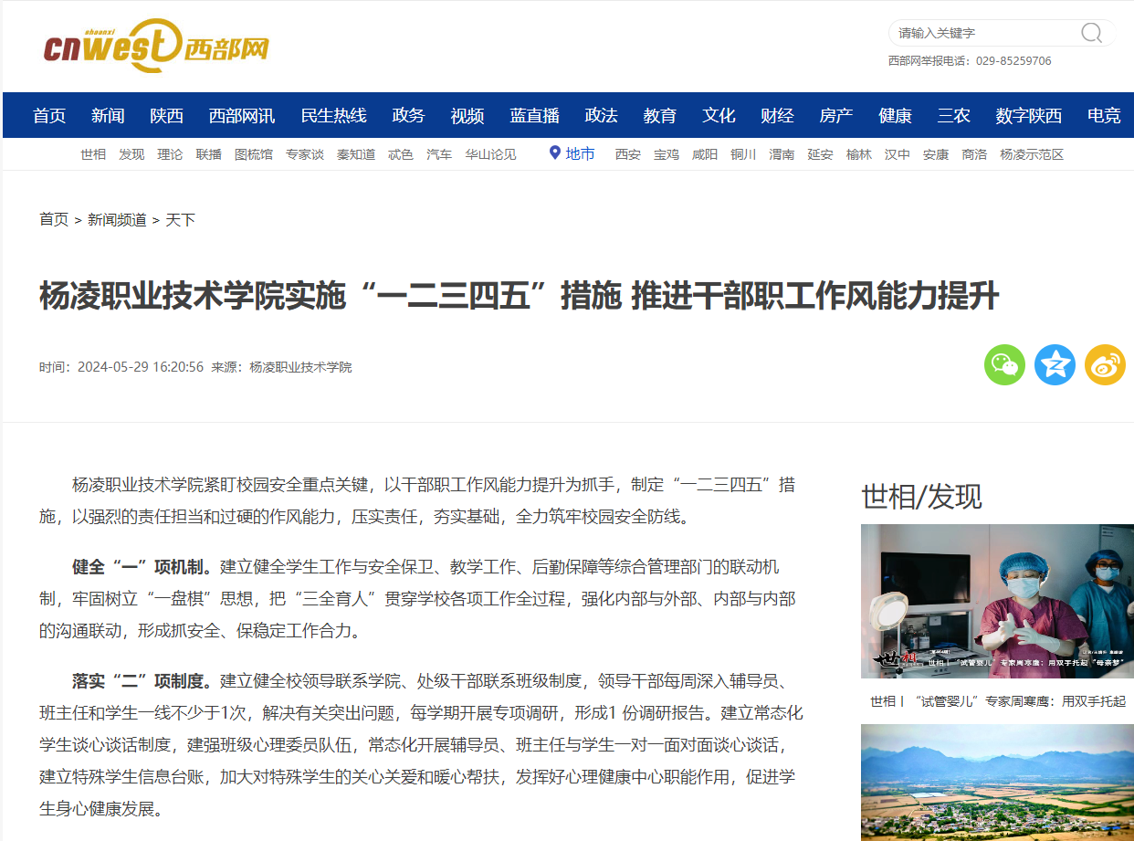This screenshot has height=841, width=1134.
Task: Open the surgeon photo thumbnail
Action: click(x=997, y=601)
